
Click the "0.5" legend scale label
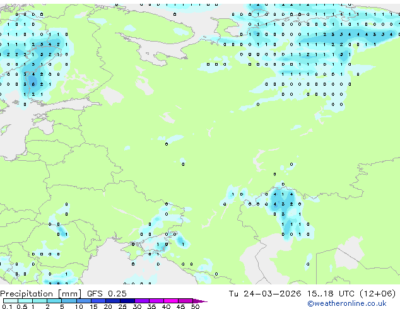tap(21, 306)
